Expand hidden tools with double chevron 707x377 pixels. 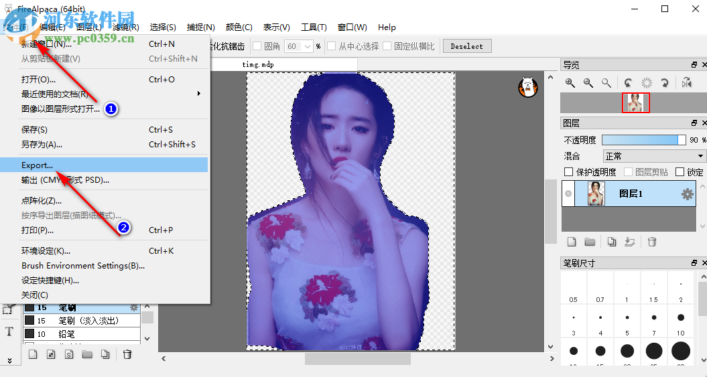point(9,361)
